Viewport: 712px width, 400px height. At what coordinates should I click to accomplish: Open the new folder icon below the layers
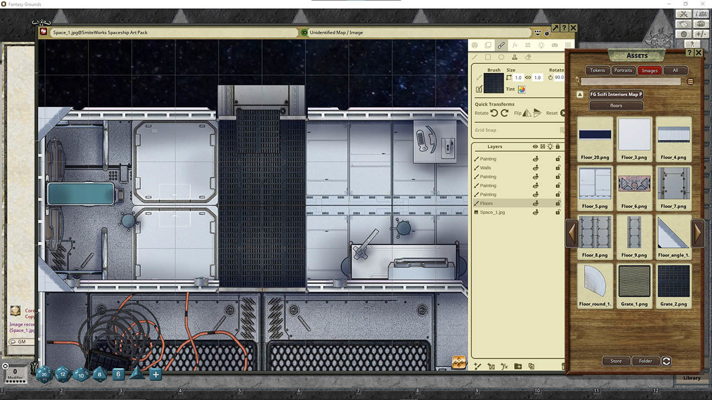coord(518,366)
